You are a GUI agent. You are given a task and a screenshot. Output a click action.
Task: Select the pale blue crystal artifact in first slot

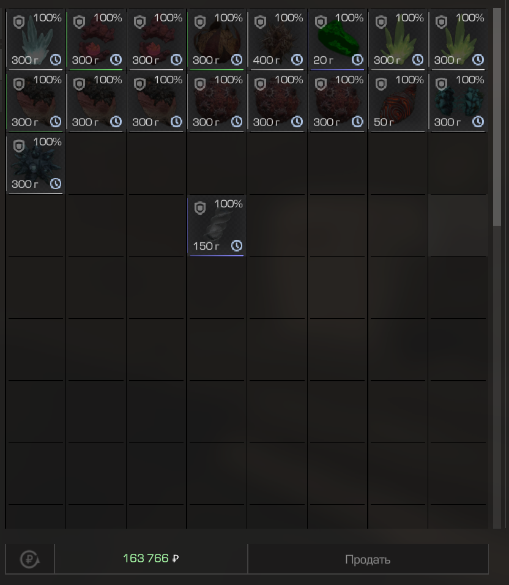(x=35, y=40)
